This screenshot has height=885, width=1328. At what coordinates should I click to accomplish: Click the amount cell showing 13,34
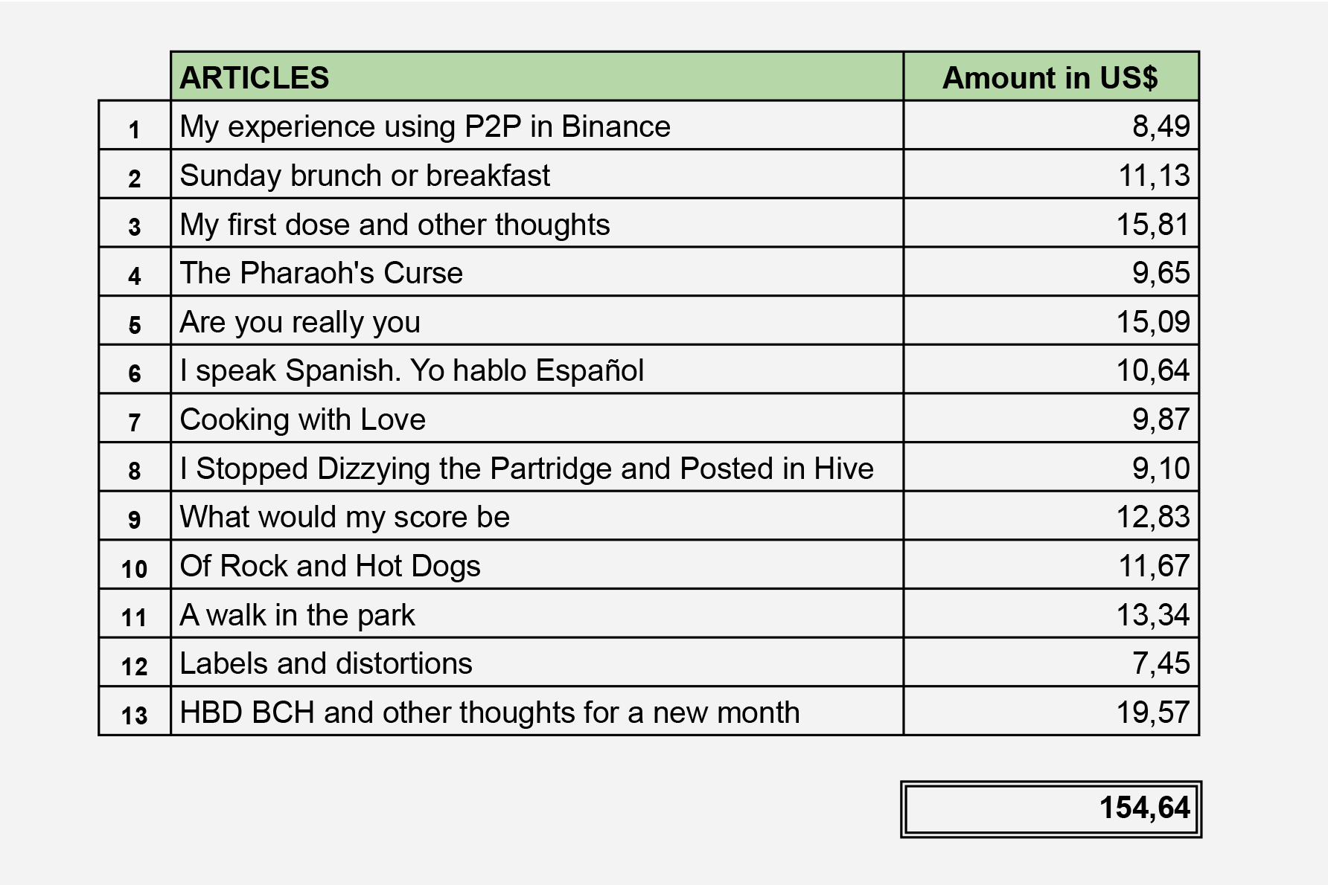tap(1051, 614)
